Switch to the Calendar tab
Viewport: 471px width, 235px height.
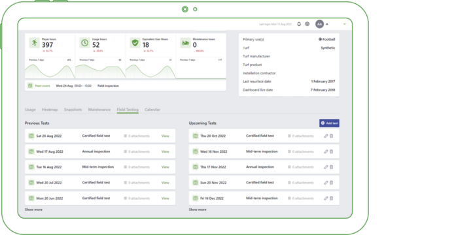pyautogui.click(x=152, y=110)
